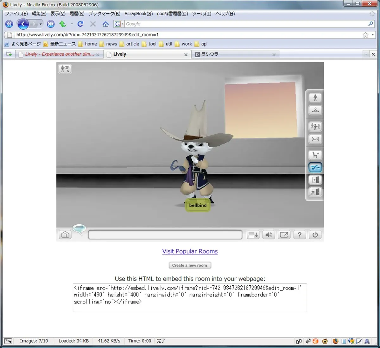Screen dimensions: 380x348
Task: Click the avatar view icon in room corner
Action: 65,69
